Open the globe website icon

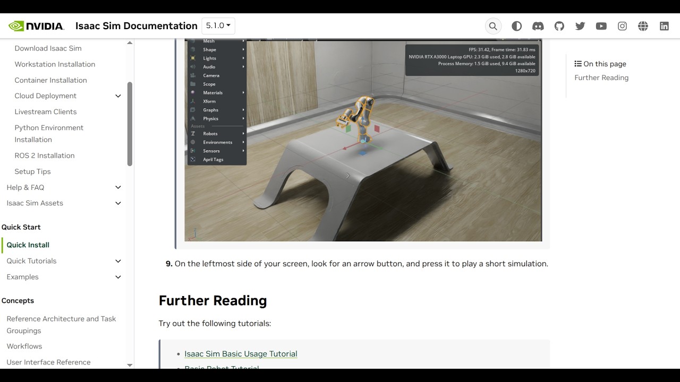pyautogui.click(x=643, y=26)
